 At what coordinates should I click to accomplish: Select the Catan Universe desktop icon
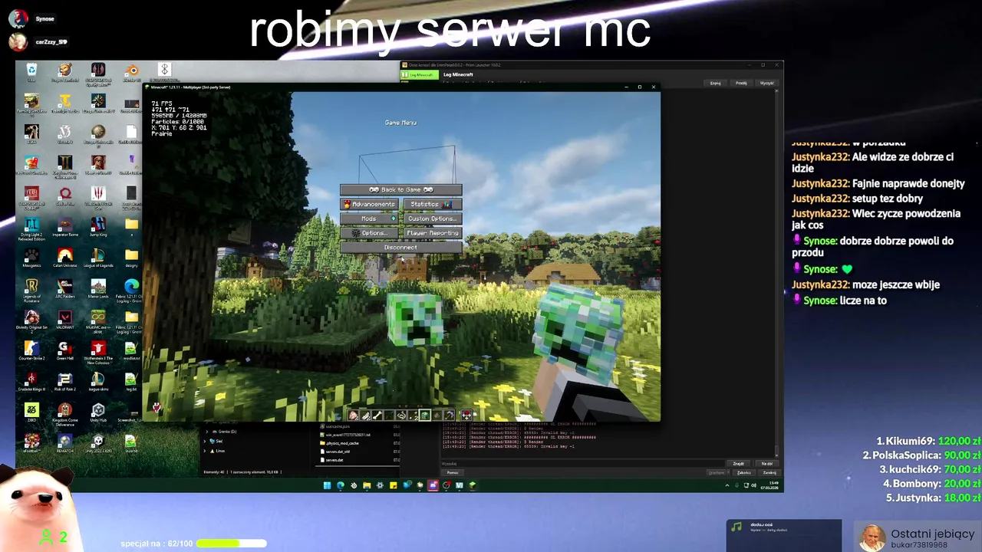pos(64,258)
